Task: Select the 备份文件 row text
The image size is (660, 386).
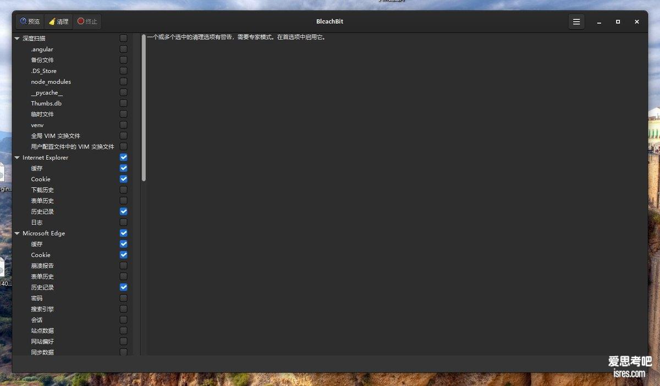Action: tap(42, 60)
